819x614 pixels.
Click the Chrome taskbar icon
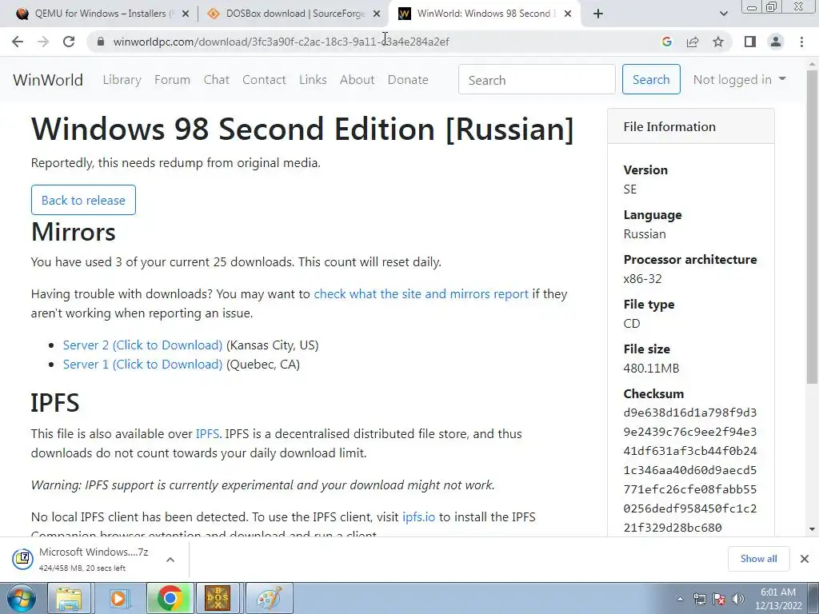[170, 598]
